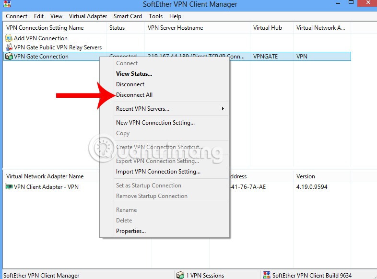Click SoftEther VPN Client Build 9634 text
Image resolution: width=377 pixels, height=279 pixels.
pyautogui.click(x=312, y=275)
